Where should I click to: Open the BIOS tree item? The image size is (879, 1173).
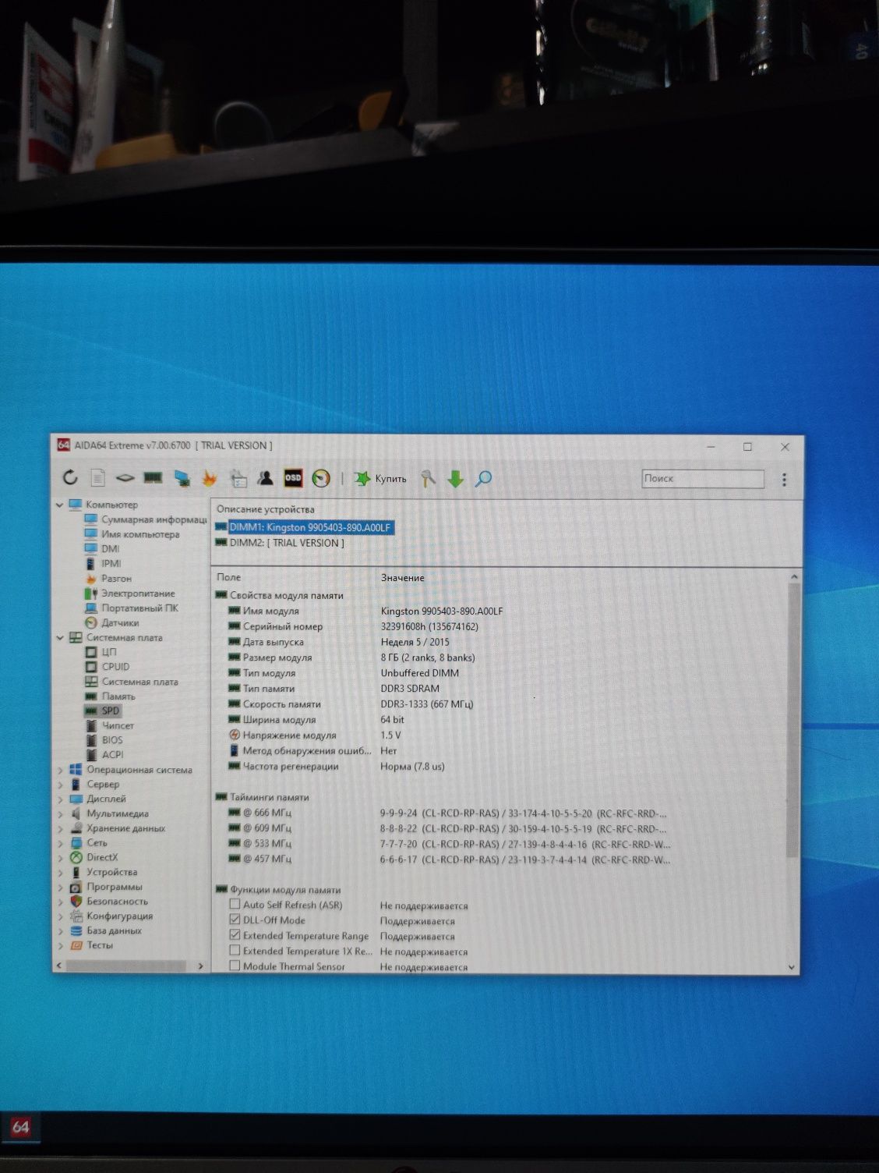click(x=112, y=740)
